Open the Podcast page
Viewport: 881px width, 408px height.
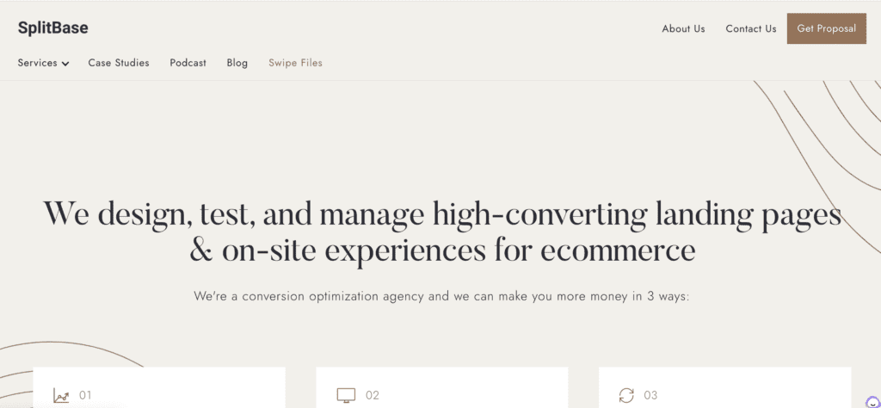point(188,63)
